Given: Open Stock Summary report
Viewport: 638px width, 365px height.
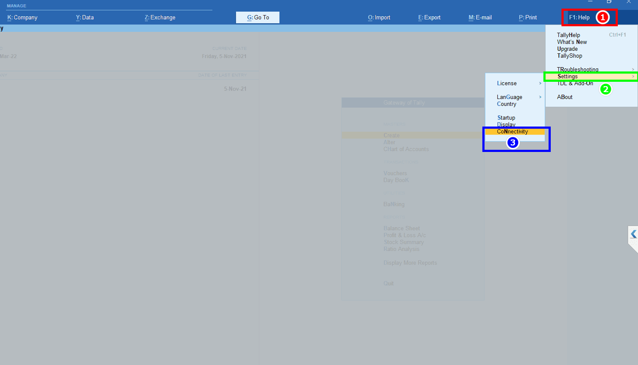Looking at the screenshot, I should (x=403, y=242).
